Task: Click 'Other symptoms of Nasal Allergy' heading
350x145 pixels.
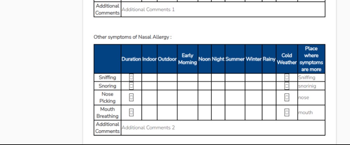Action: 132,37
